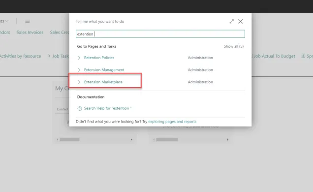Click the help question mark icon

(x=80, y=108)
